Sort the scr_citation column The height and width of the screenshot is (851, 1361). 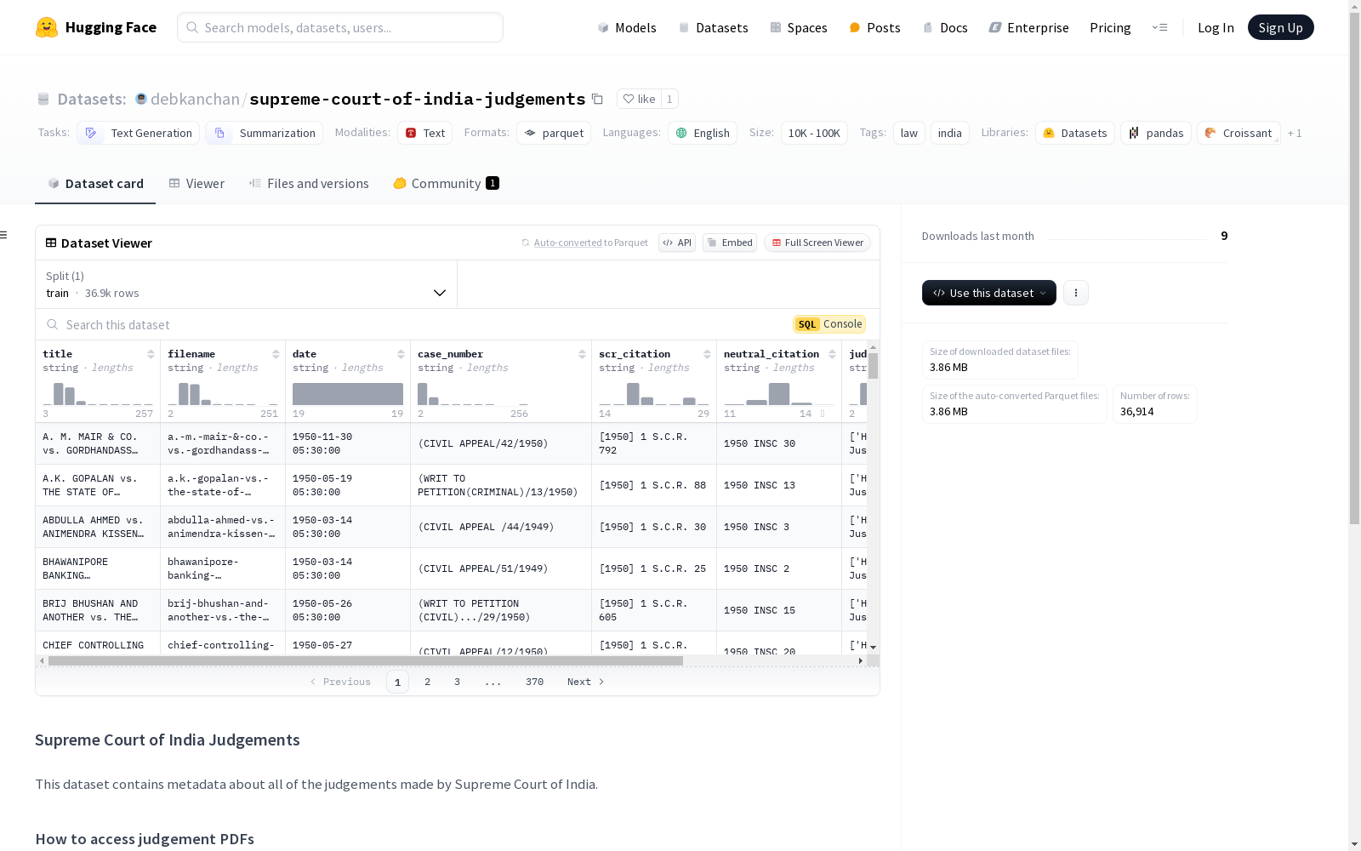tap(707, 354)
